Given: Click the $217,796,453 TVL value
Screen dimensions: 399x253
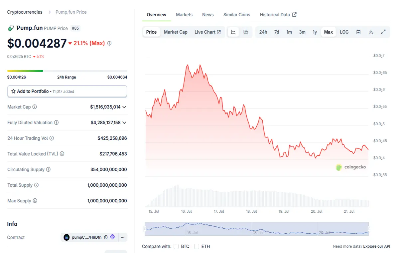Looking at the screenshot, I should click(113, 154).
